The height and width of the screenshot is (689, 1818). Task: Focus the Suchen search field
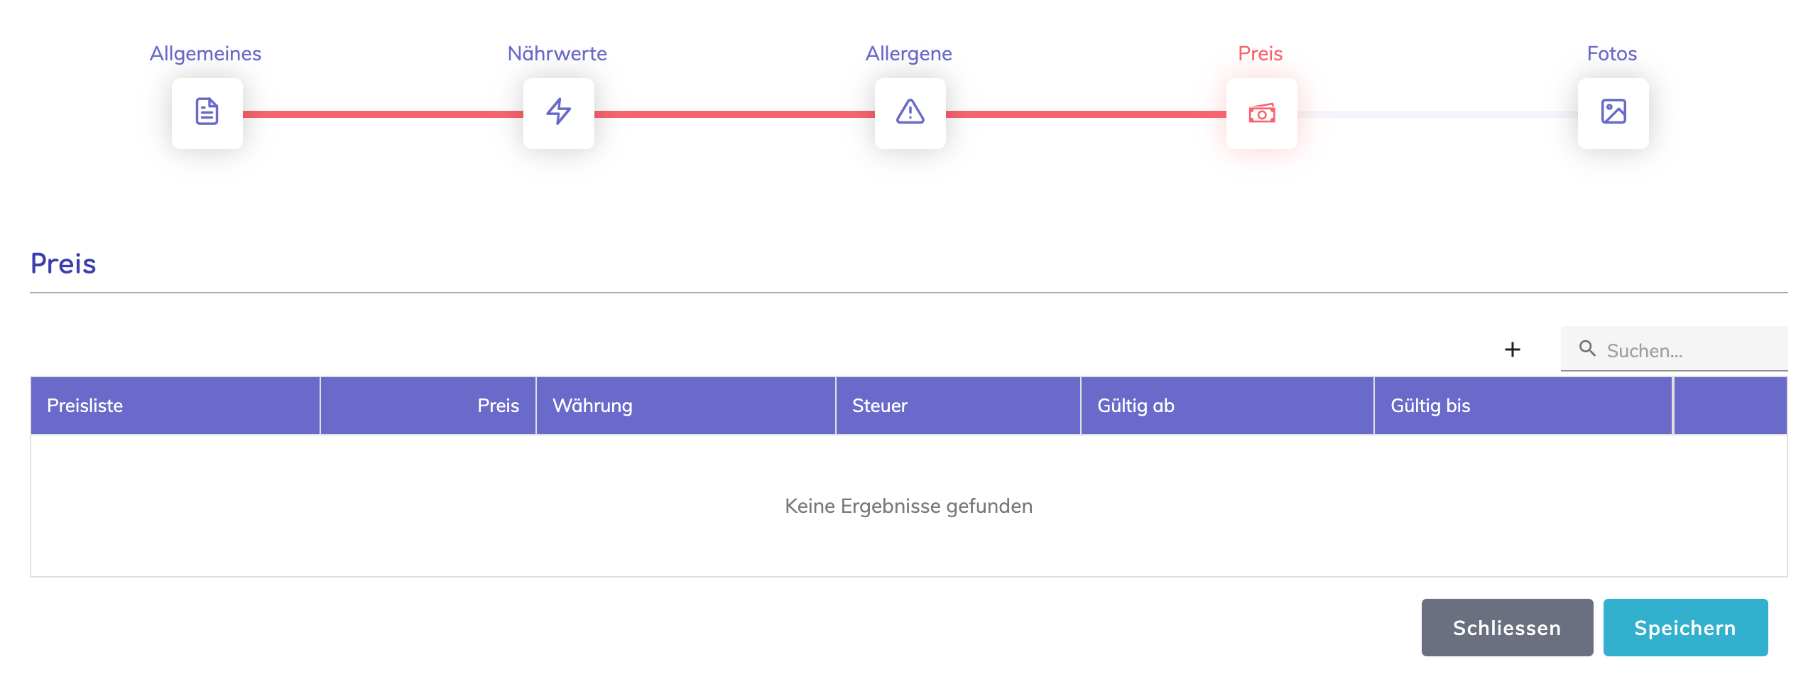(1690, 350)
